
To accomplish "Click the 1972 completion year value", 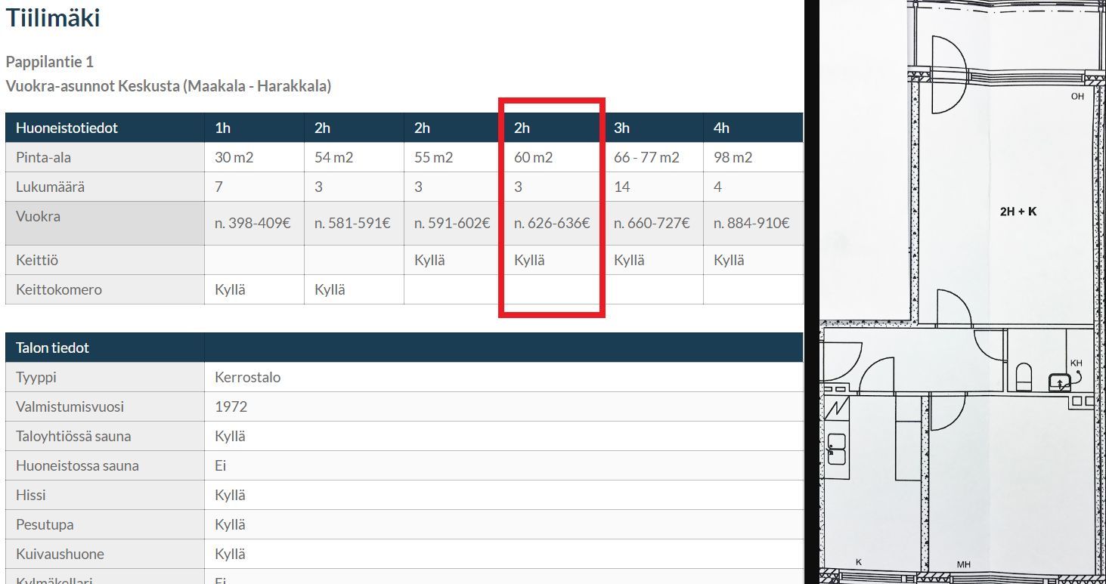I will point(231,406).
